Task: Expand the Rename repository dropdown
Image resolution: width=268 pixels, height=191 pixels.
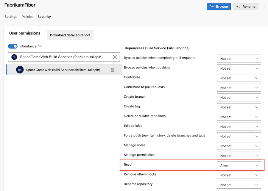Action: (239, 185)
